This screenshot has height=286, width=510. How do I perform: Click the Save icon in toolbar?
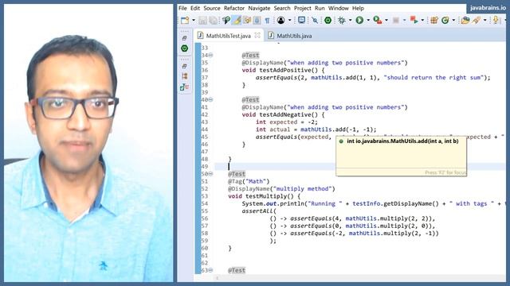tap(202, 21)
